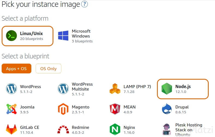Viewport: 215px width, 137px height.
Task: Click the Redmine red arch icon
Action: [63, 129]
